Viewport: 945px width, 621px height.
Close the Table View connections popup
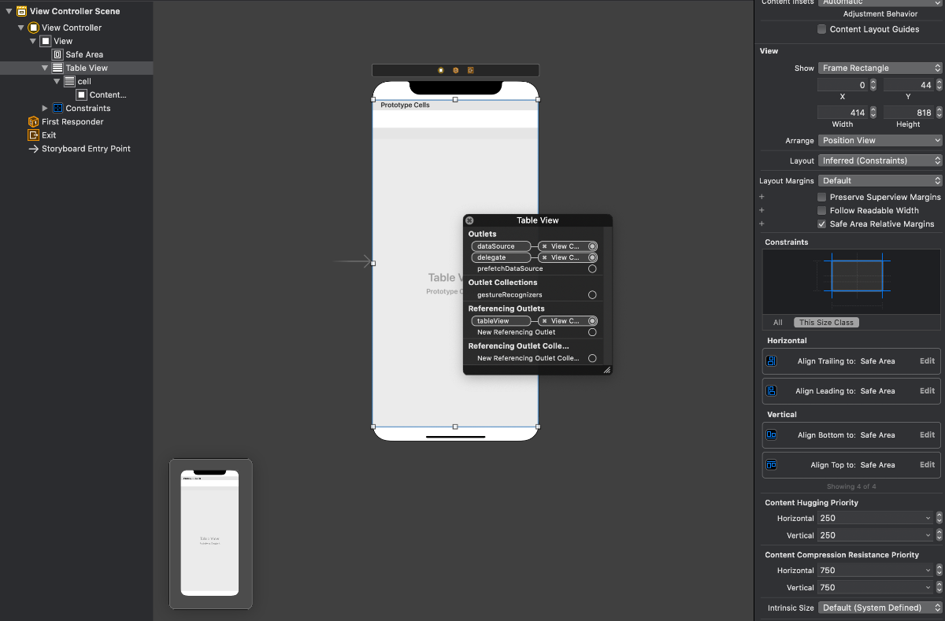(x=469, y=220)
